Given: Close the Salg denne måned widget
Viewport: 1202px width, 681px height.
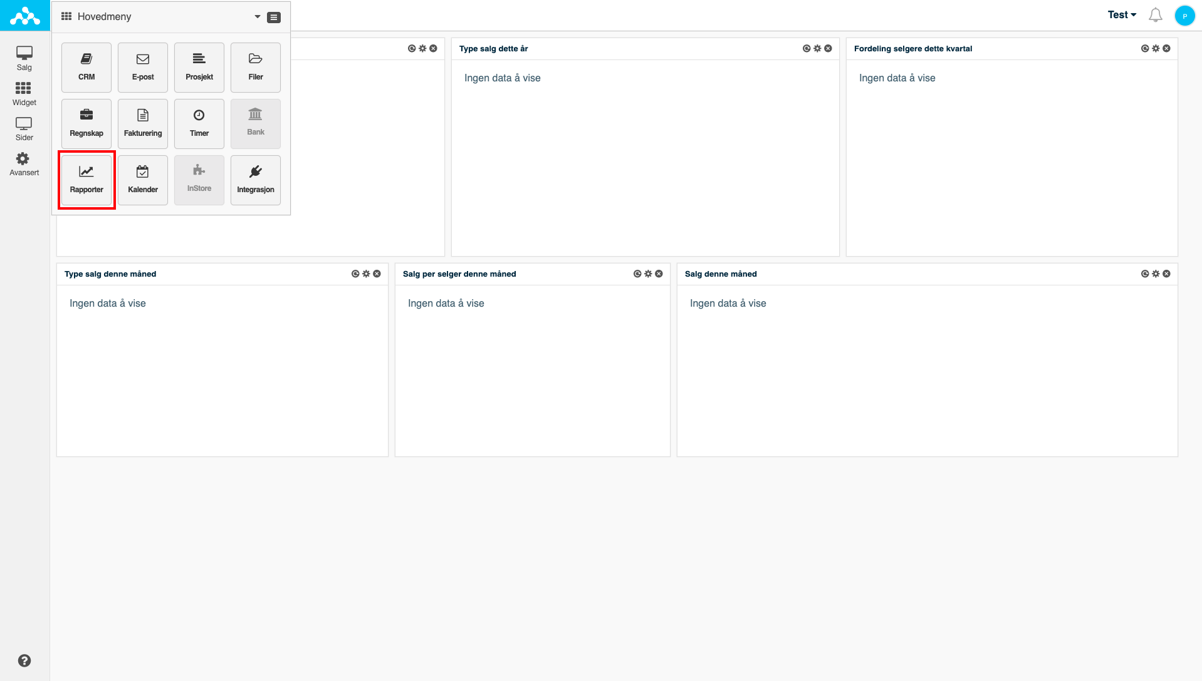Looking at the screenshot, I should [1166, 274].
